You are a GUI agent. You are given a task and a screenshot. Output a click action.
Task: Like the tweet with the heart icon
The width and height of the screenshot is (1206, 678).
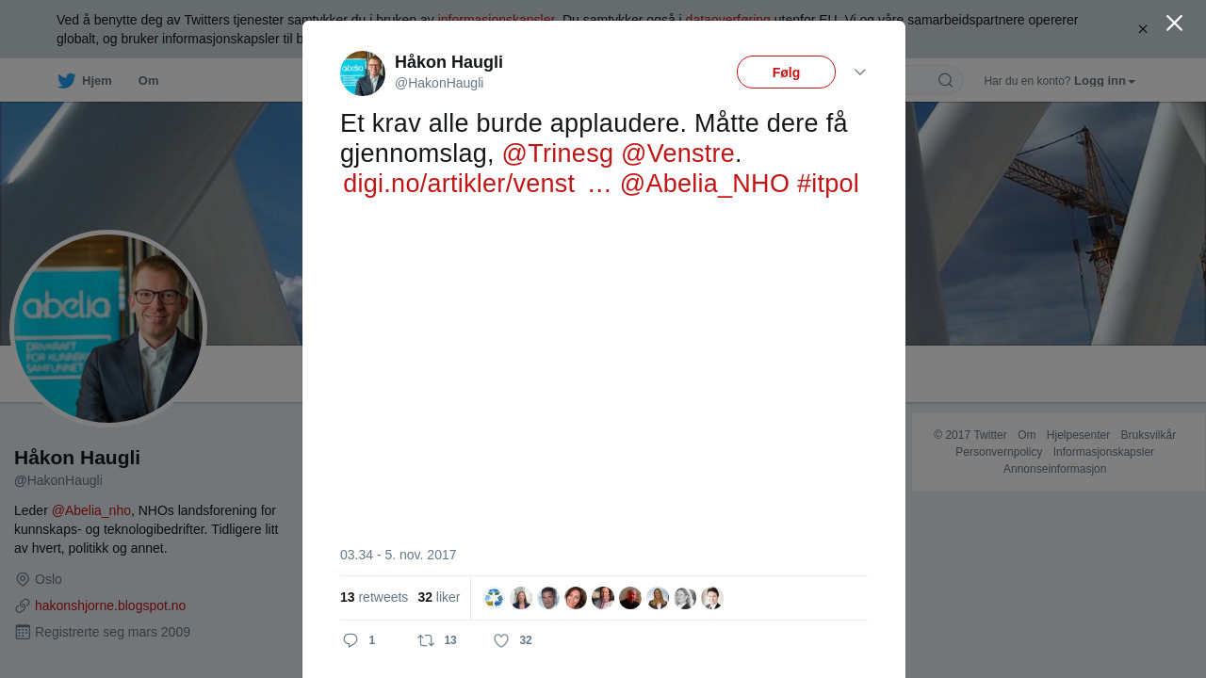(x=501, y=640)
